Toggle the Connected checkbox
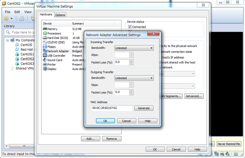The height and width of the screenshot is (158, 245). (130, 27)
